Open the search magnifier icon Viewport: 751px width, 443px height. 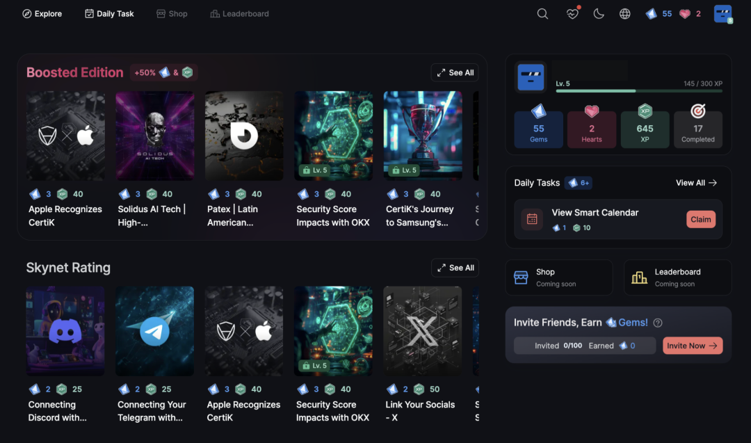click(542, 14)
